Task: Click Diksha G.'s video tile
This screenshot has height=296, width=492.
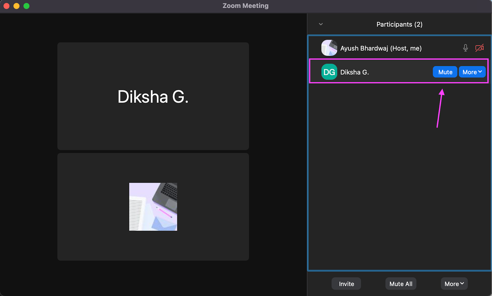Action: click(x=153, y=96)
